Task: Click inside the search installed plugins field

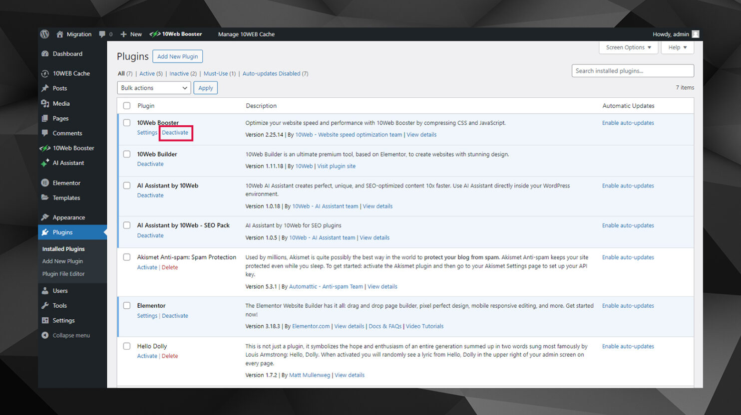Action: pyautogui.click(x=632, y=70)
